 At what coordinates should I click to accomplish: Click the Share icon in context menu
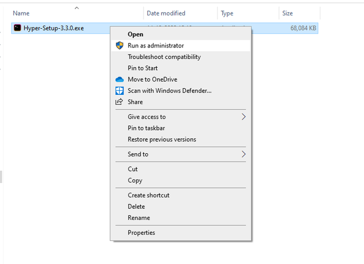[x=119, y=102]
